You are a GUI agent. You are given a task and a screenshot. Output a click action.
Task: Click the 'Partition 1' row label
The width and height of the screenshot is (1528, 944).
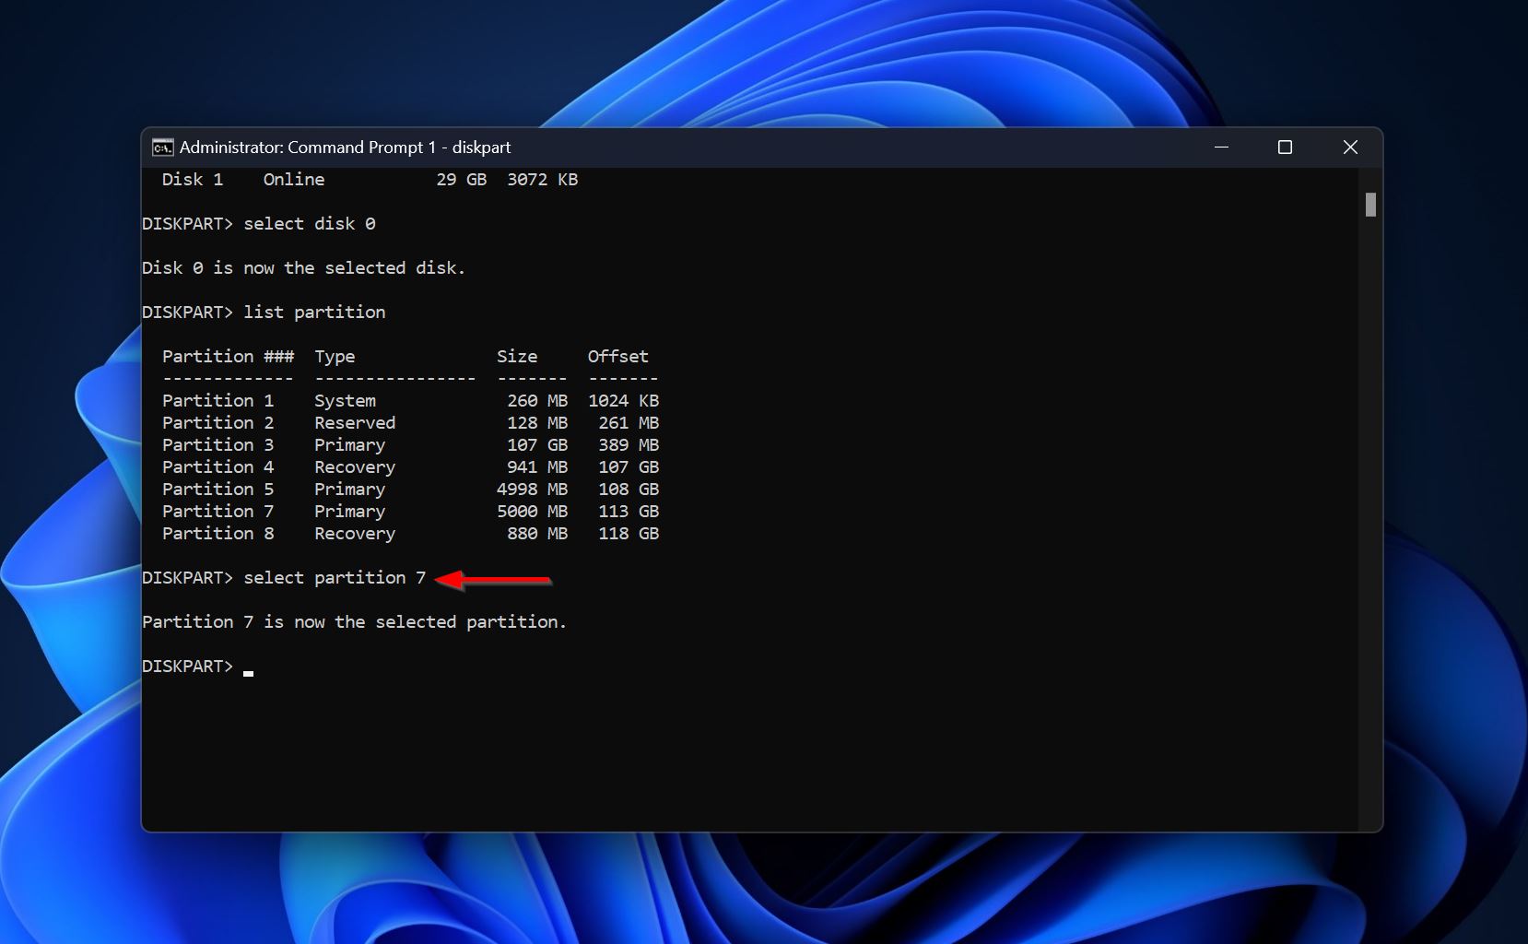(217, 401)
